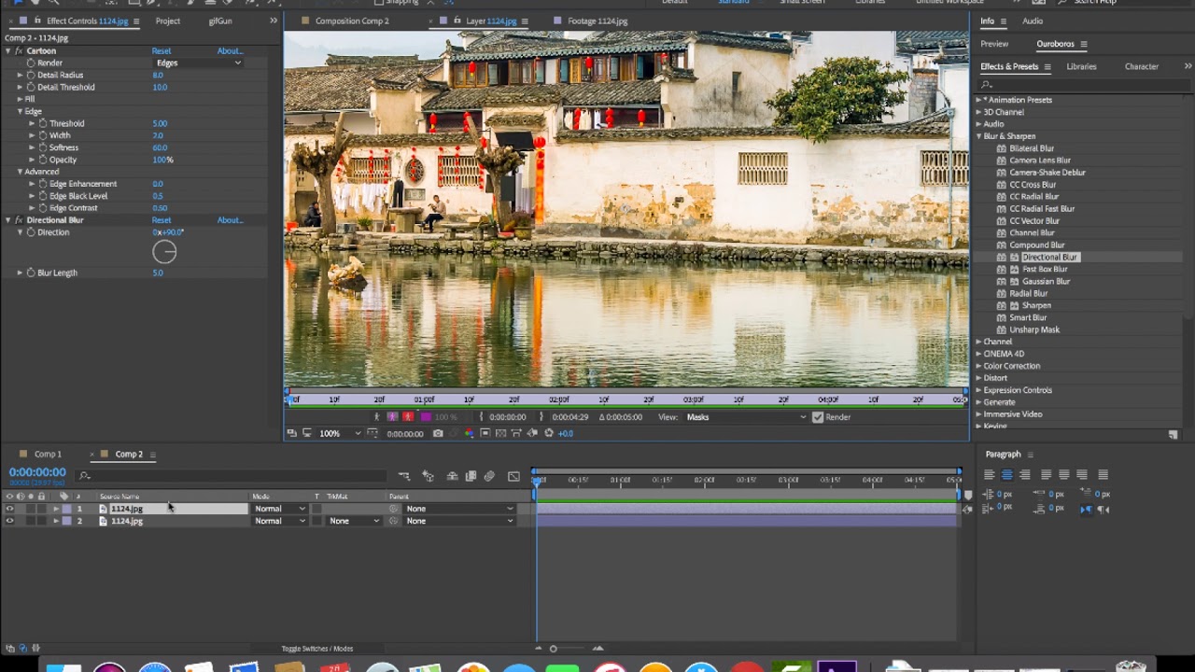Open Effects & Presets panel menu icon
1195x672 pixels.
pos(1047,67)
